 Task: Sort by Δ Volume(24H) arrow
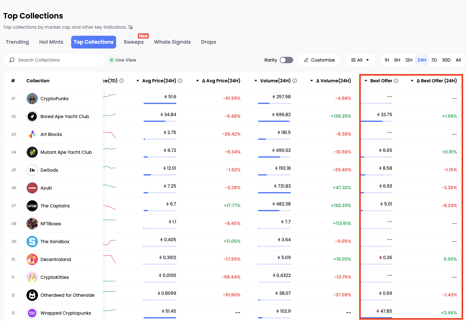(312, 81)
